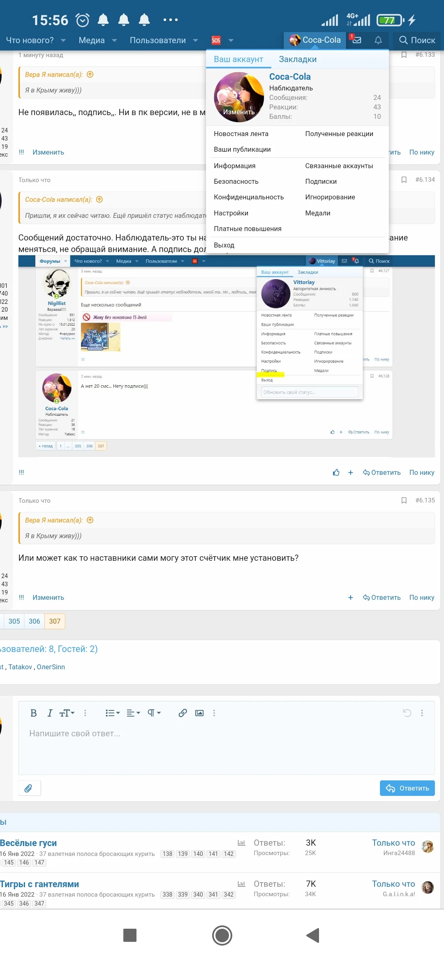Add post #6.135 to multi-quote
The image size is (444, 962).
coord(351,598)
